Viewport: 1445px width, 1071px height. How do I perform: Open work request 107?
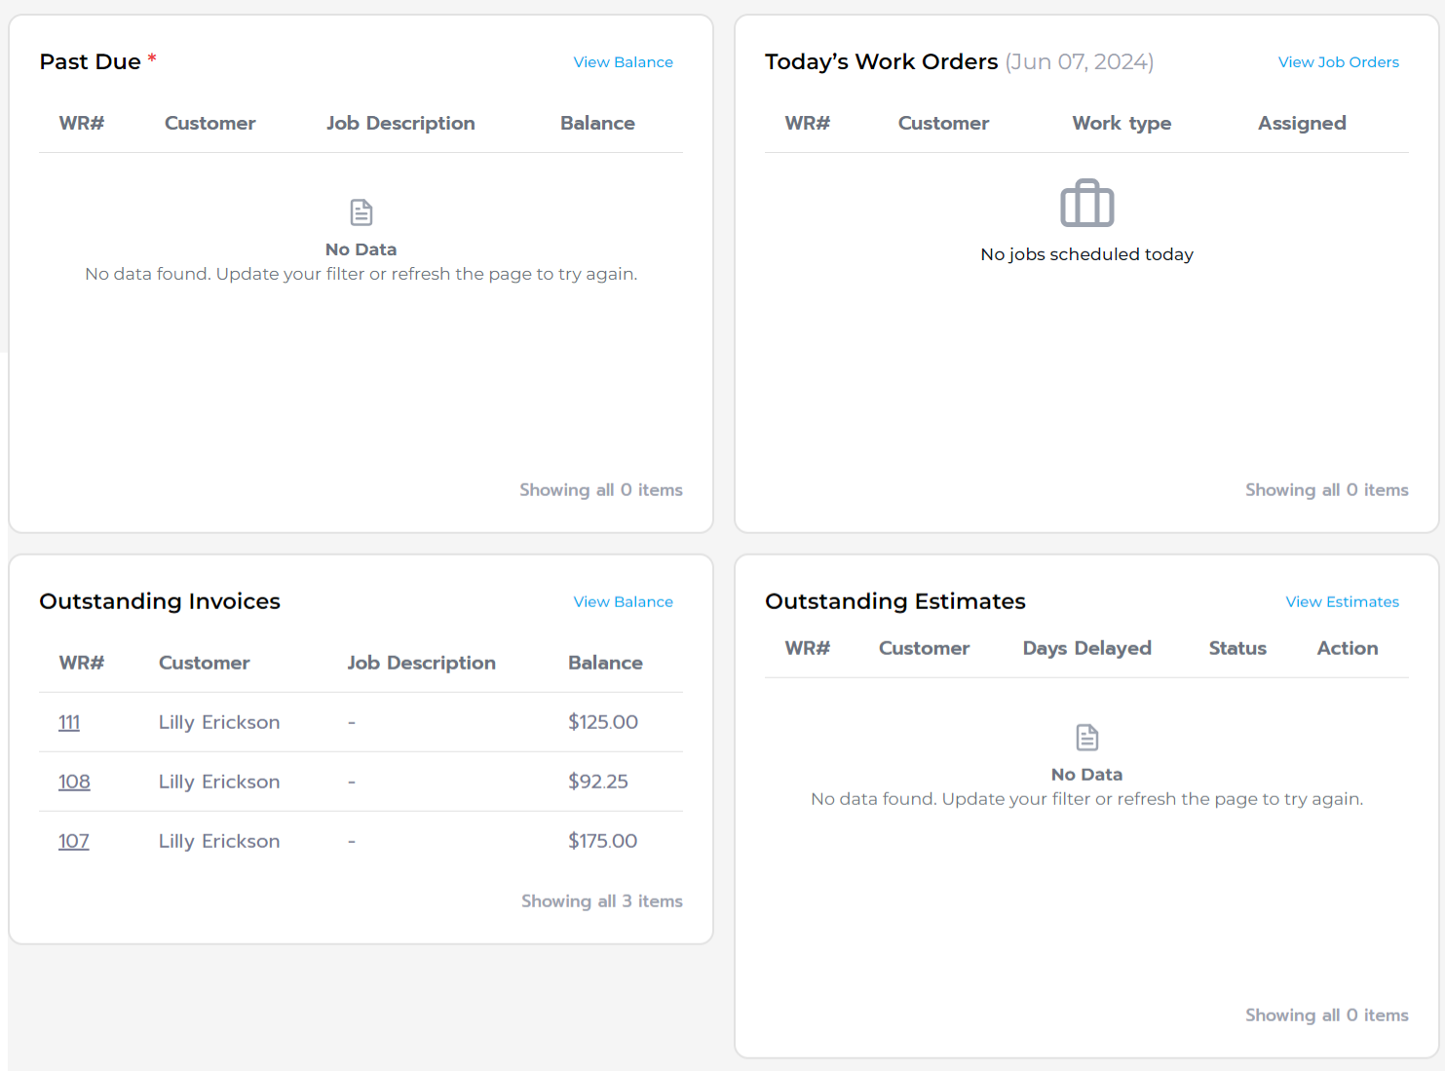(x=74, y=841)
